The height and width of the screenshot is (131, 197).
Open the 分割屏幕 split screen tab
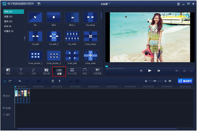[97, 71]
